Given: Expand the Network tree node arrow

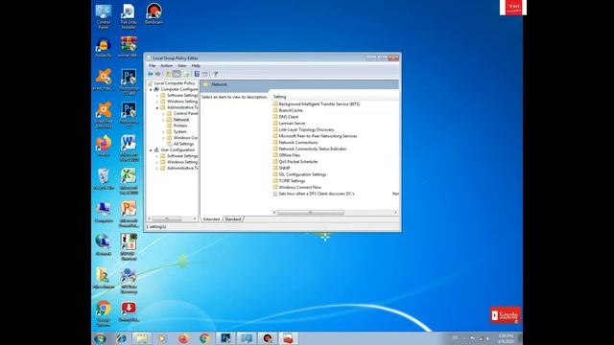Looking at the screenshot, I should pyautogui.click(x=163, y=120).
